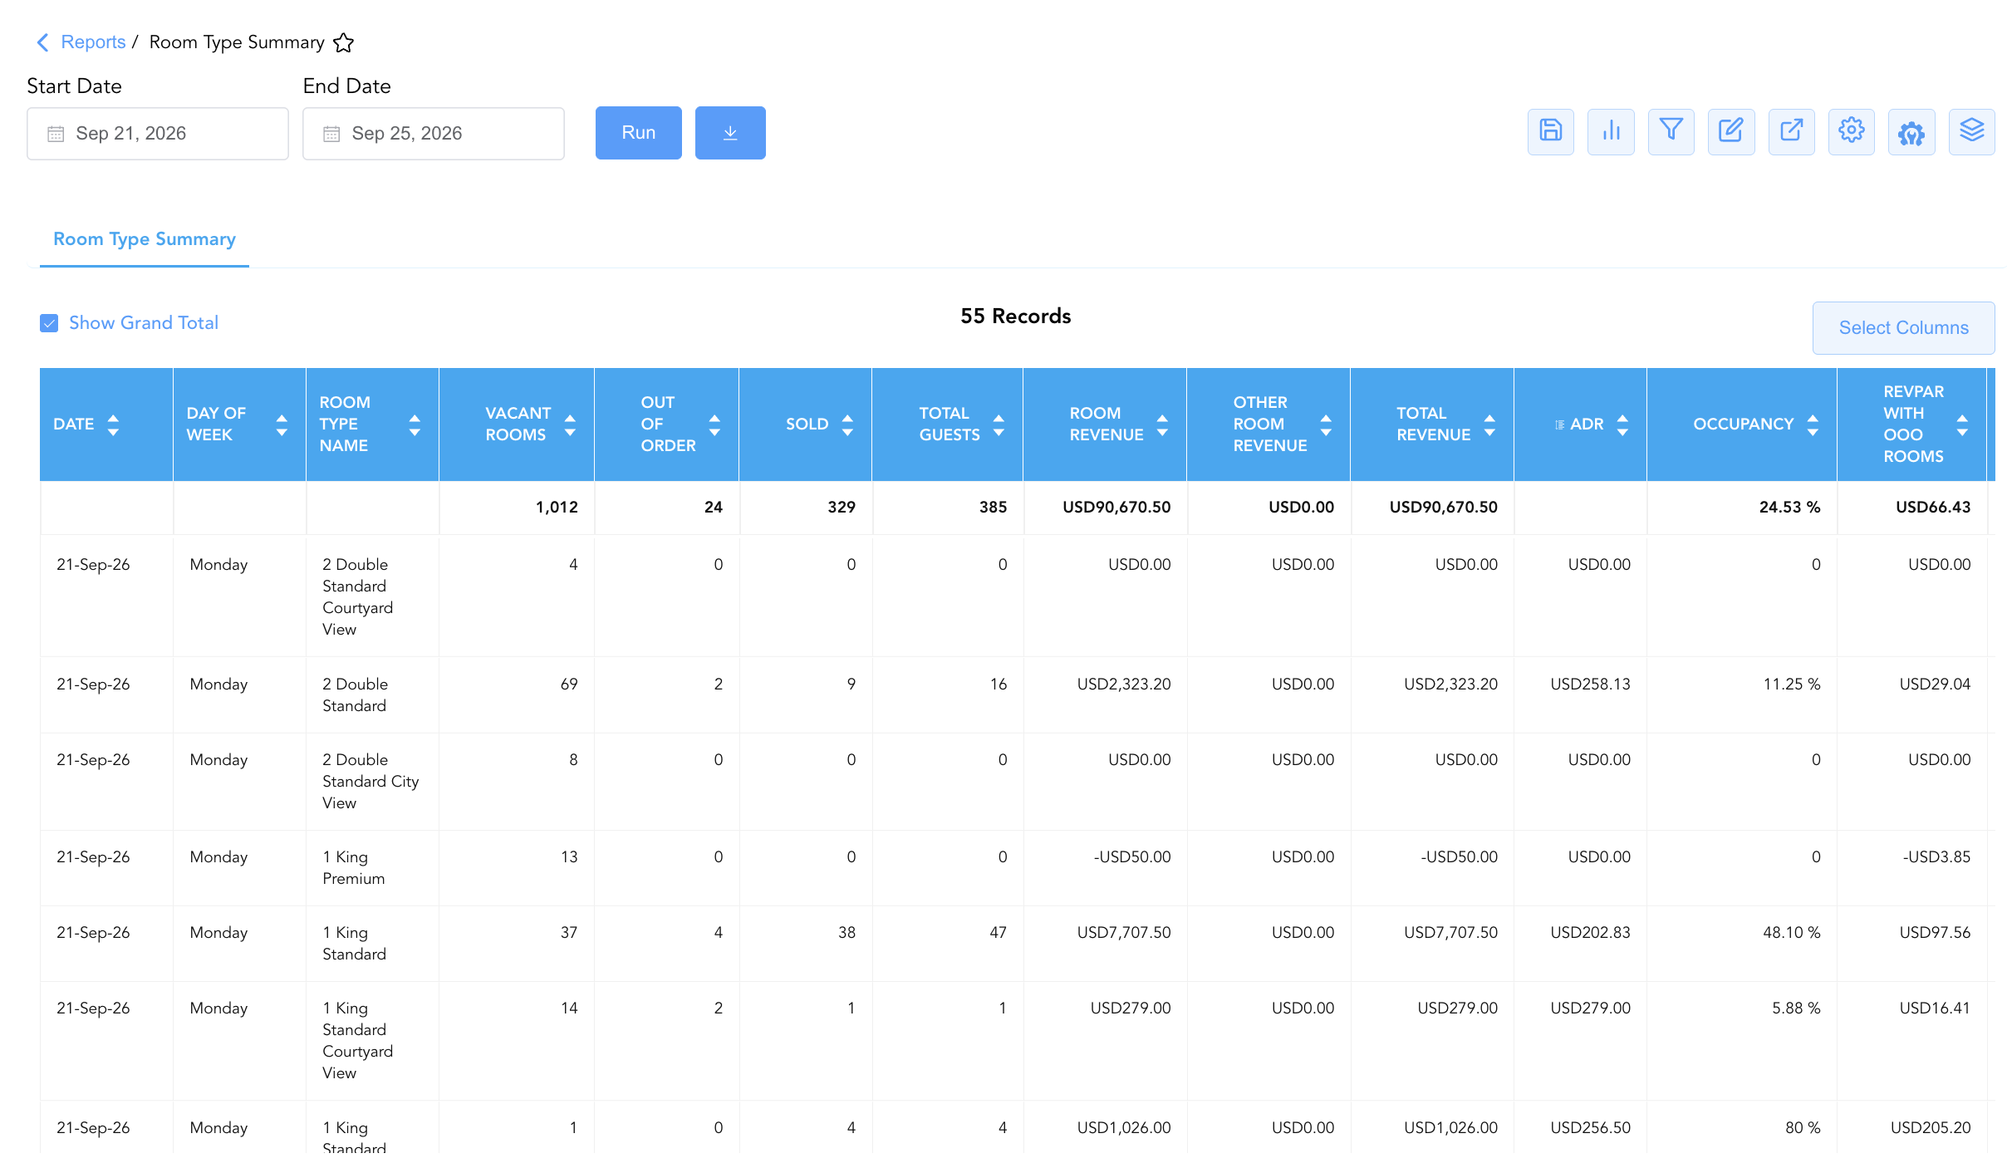Image resolution: width=2007 pixels, height=1163 pixels.
Task: Select the Room Type Summary tab
Action: point(145,239)
